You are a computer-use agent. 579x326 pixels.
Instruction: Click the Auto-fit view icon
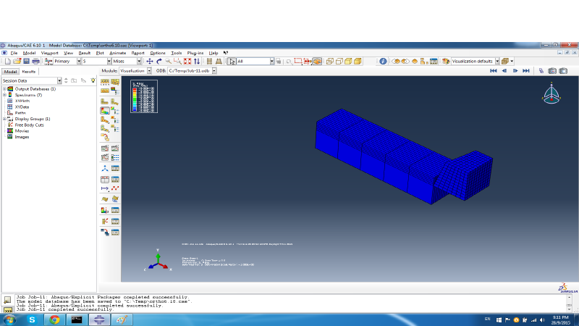click(187, 62)
